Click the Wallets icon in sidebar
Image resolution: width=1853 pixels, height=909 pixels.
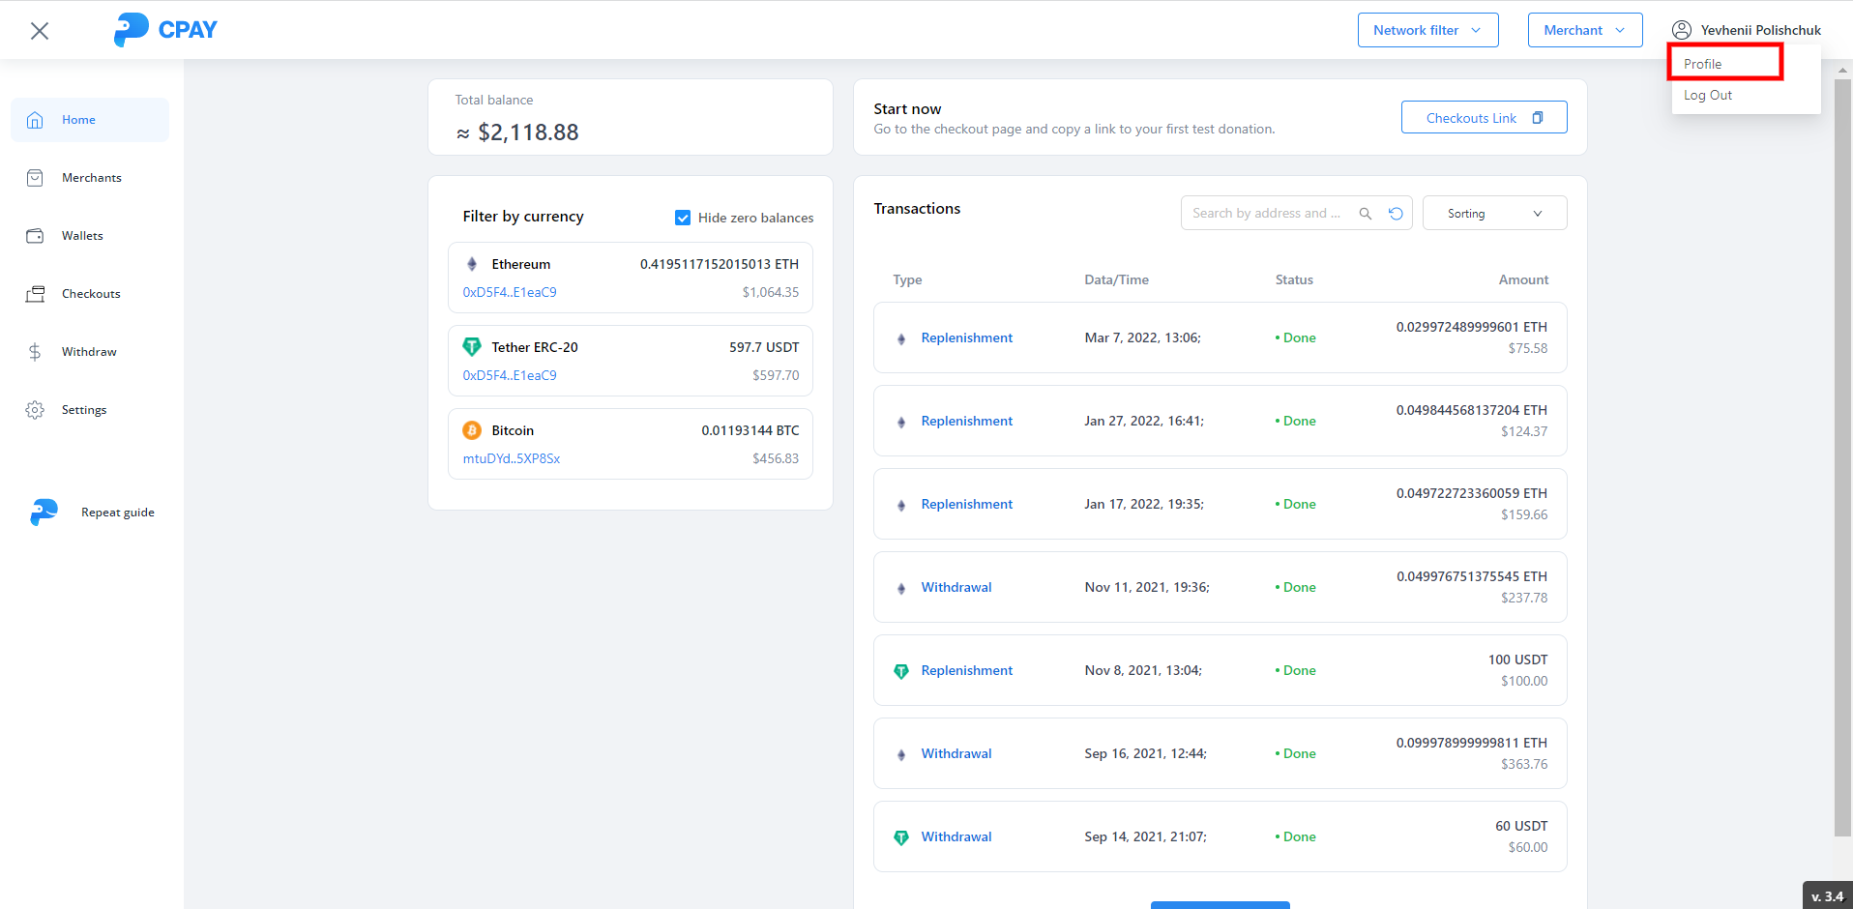(x=35, y=236)
